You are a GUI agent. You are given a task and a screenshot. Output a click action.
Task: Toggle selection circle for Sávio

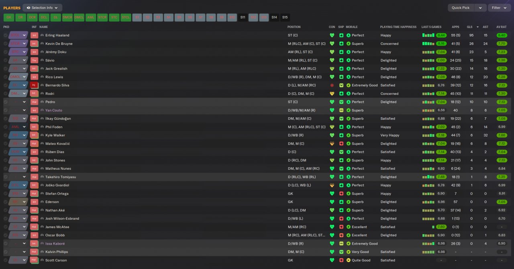coord(6,60)
